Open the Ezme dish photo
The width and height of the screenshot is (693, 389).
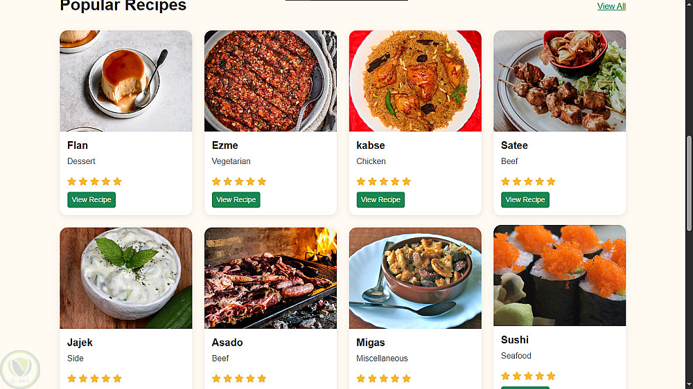click(270, 81)
